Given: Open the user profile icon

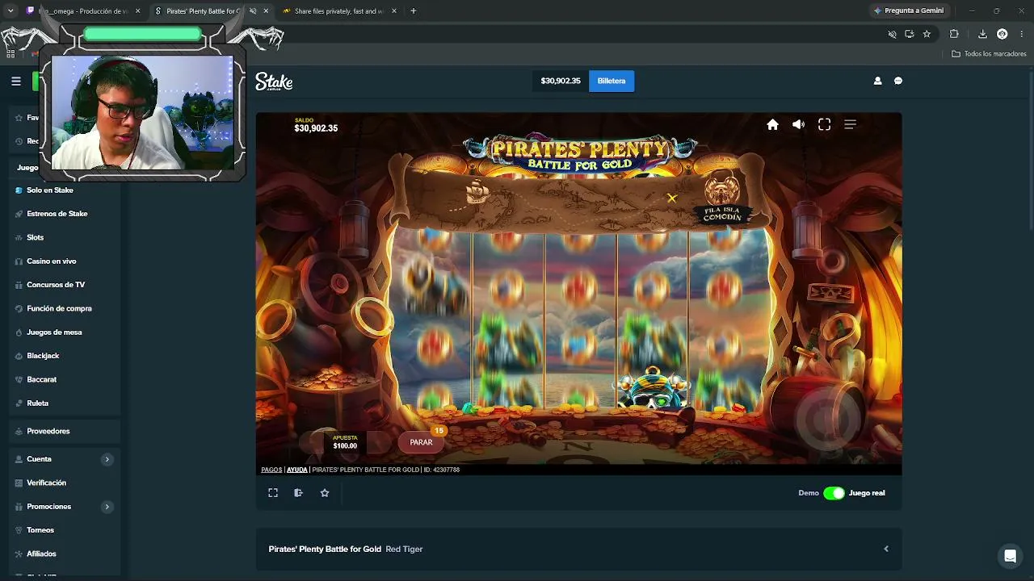Looking at the screenshot, I should pyautogui.click(x=877, y=81).
